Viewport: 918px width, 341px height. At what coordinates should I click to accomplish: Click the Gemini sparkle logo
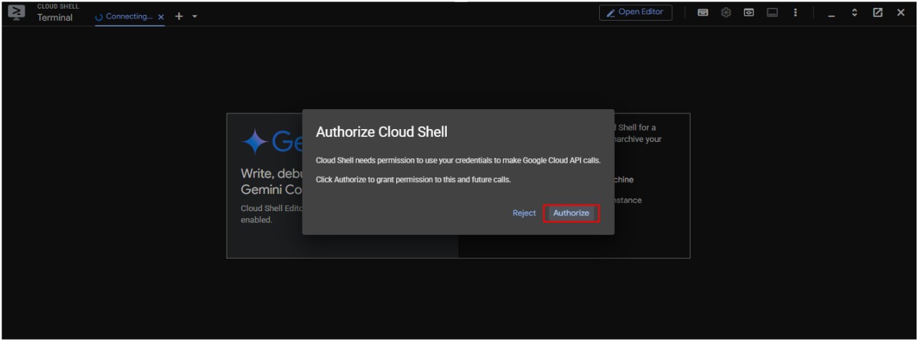pos(255,143)
